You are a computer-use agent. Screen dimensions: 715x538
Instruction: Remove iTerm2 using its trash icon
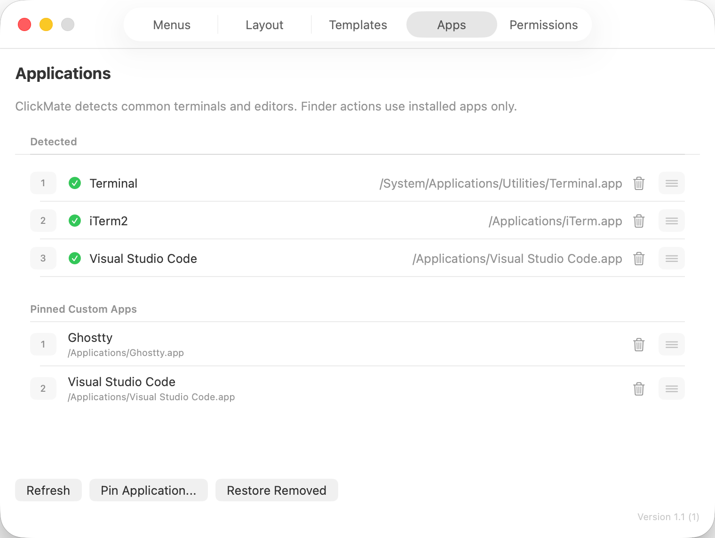point(639,221)
